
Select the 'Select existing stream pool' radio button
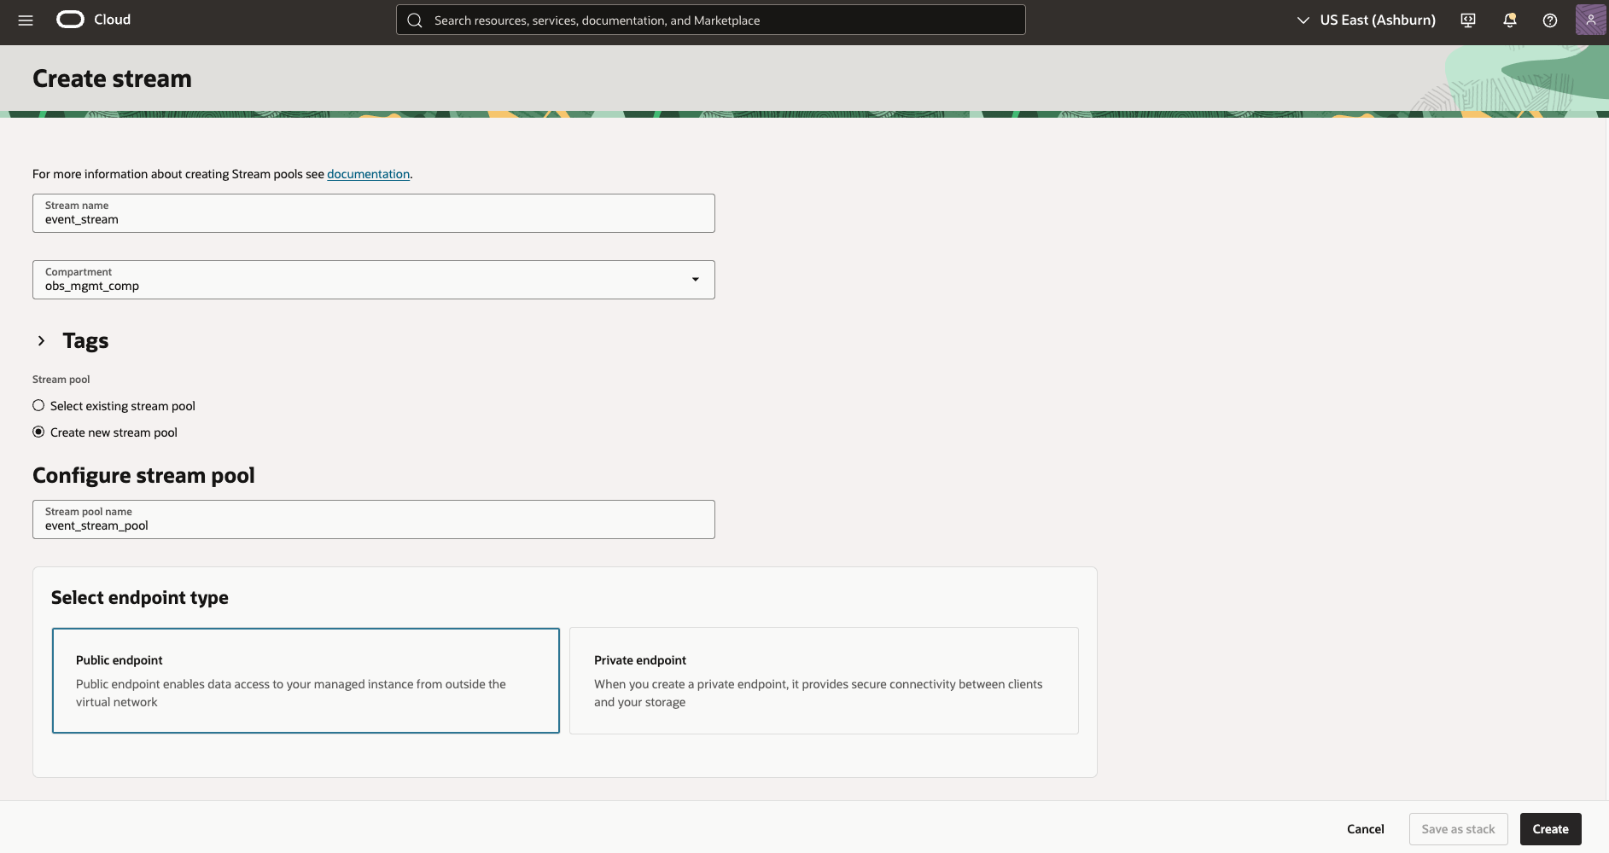[x=38, y=405]
